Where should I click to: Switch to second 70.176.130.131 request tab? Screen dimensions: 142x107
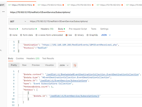pyautogui.click(x=110, y=5)
